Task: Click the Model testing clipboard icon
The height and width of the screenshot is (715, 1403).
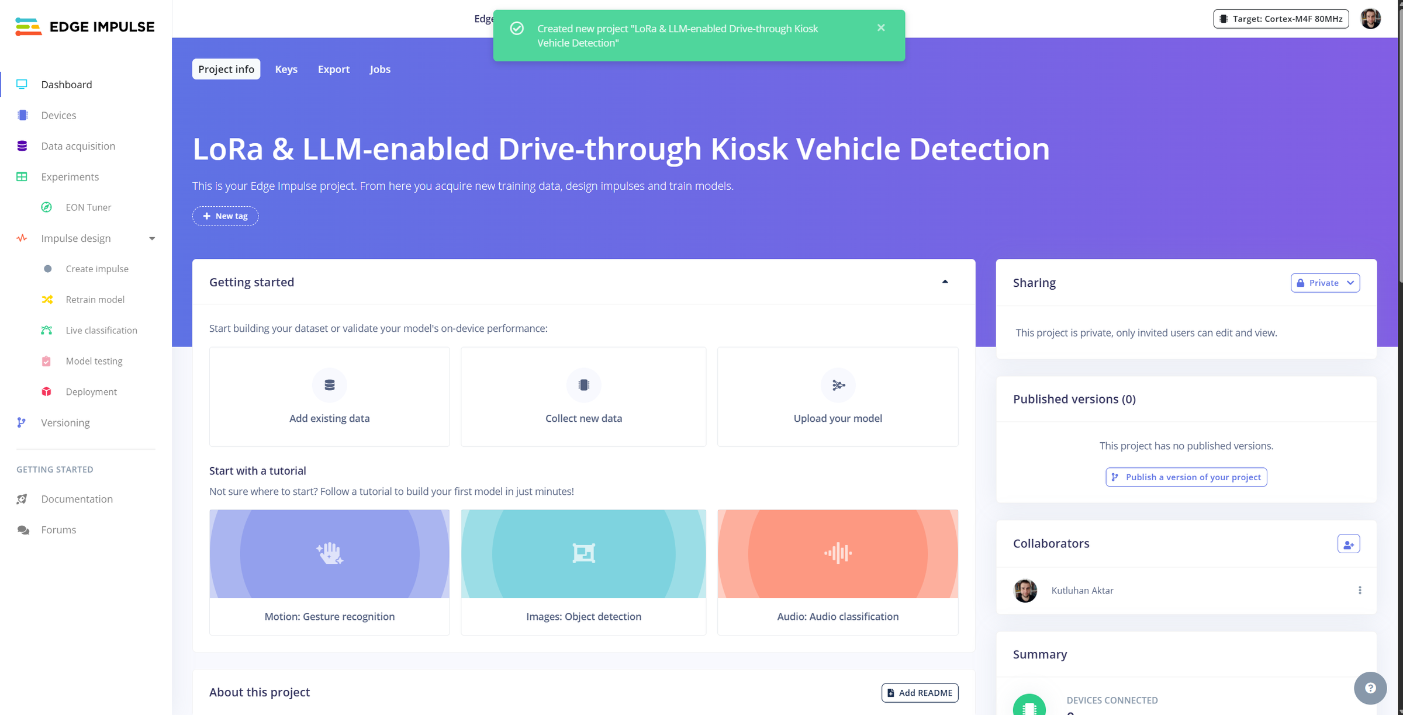Action: [46, 361]
